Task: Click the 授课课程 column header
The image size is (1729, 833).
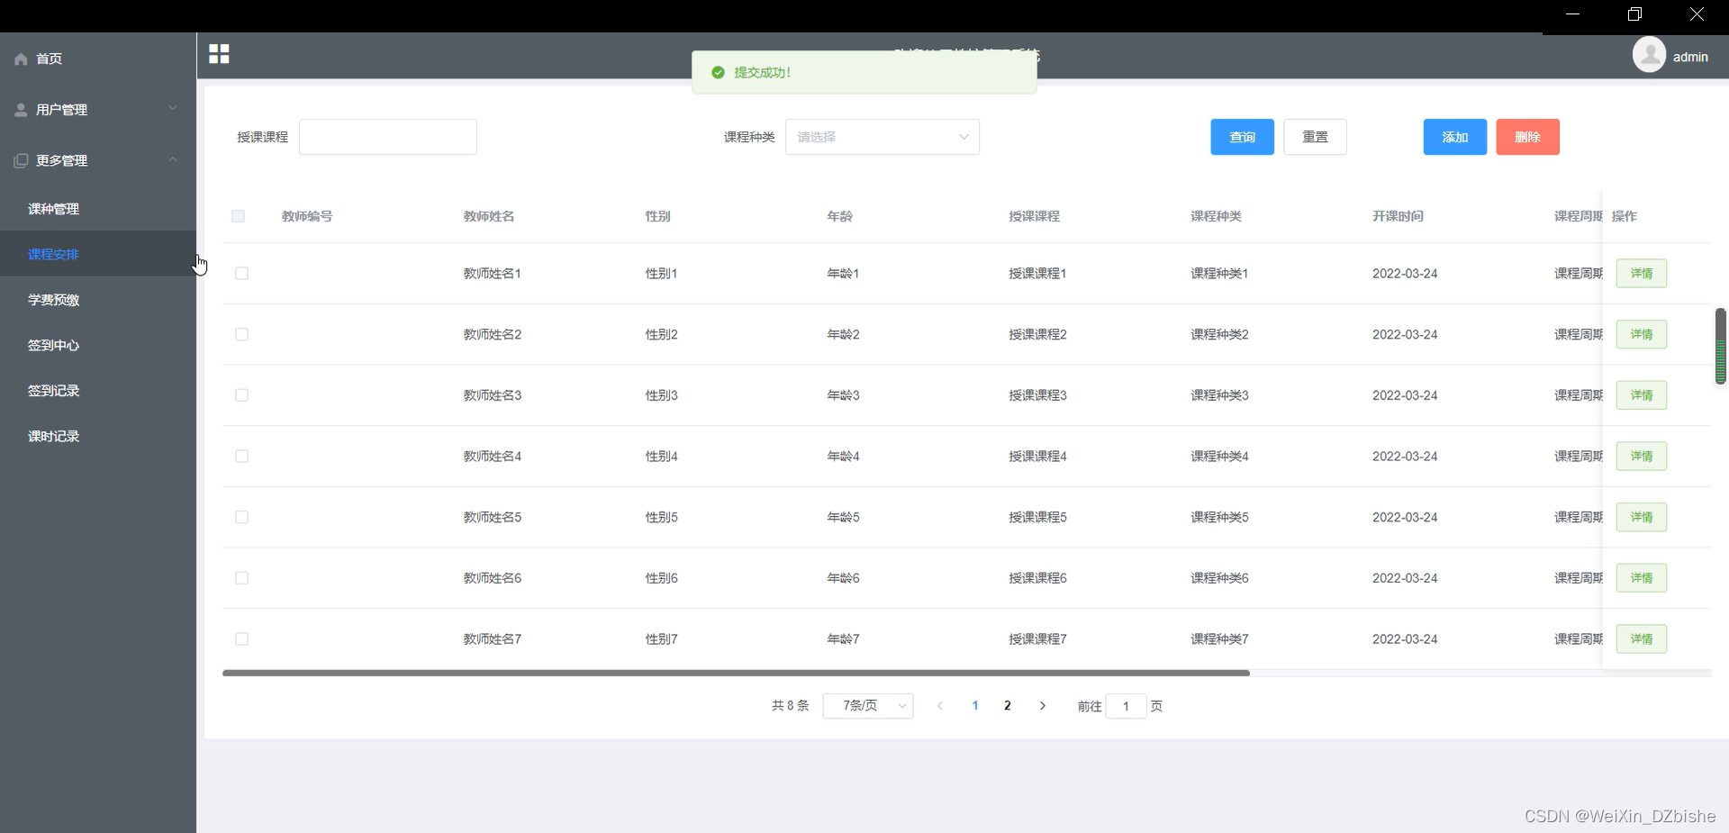Action: [x=1034, y=216]
